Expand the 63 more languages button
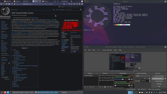 (x=5, y=77)
